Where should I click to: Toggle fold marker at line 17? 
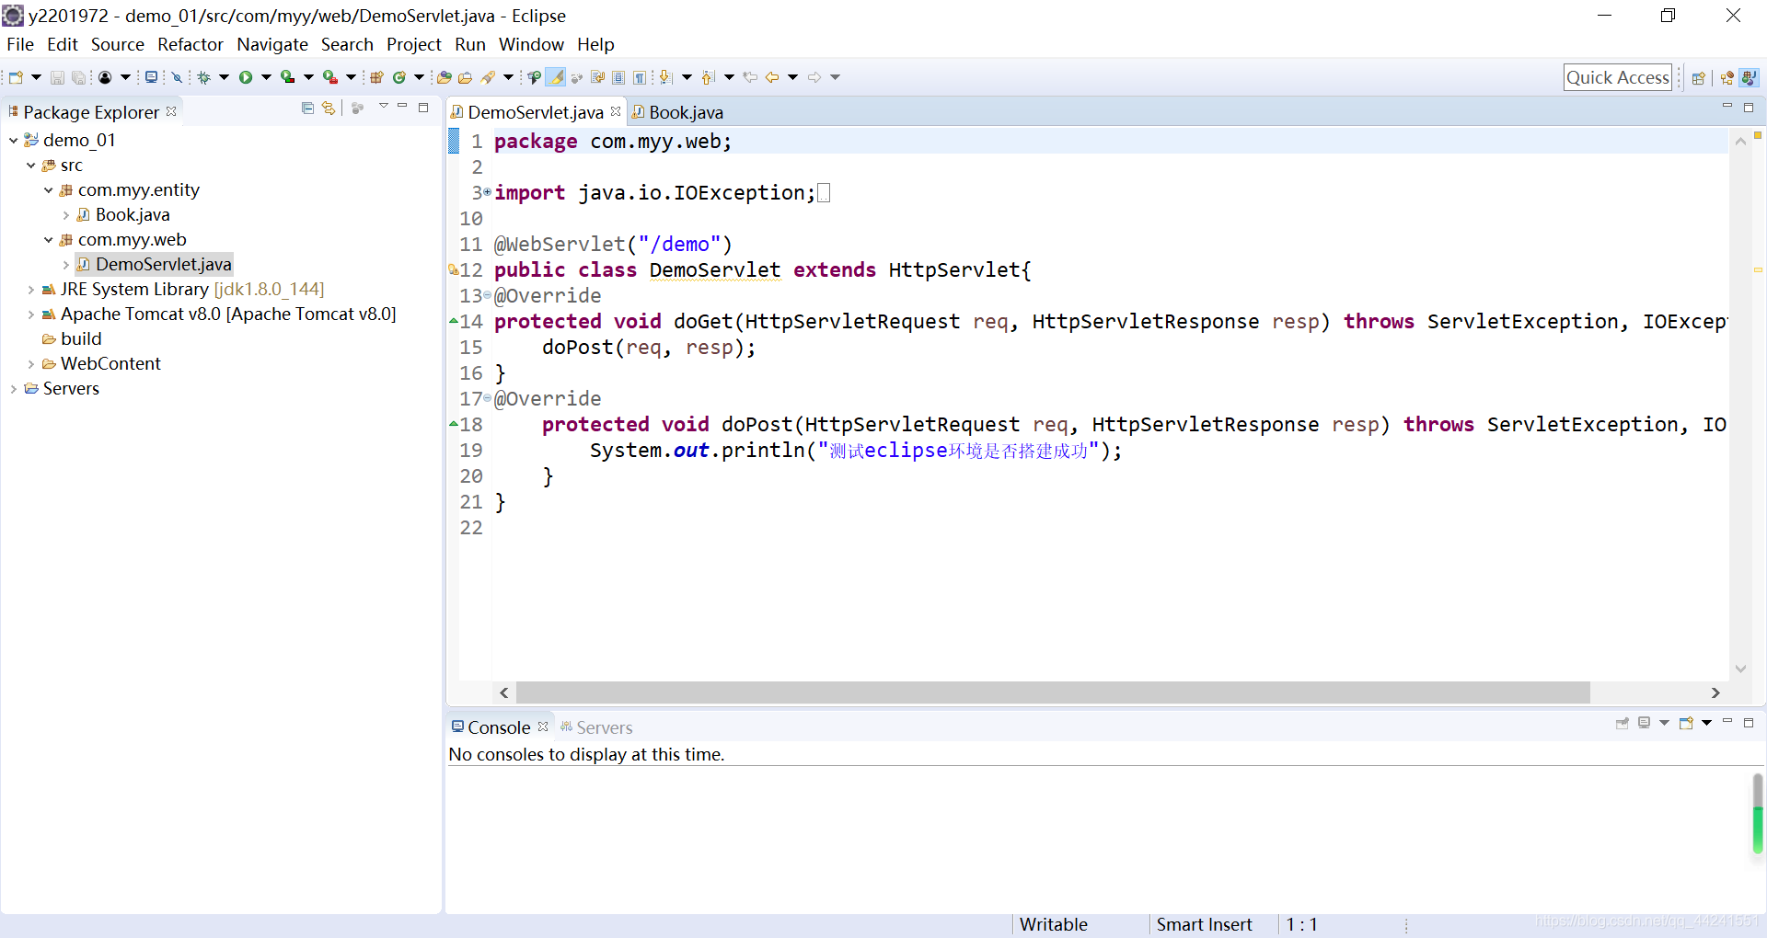[x=488, y=398]
